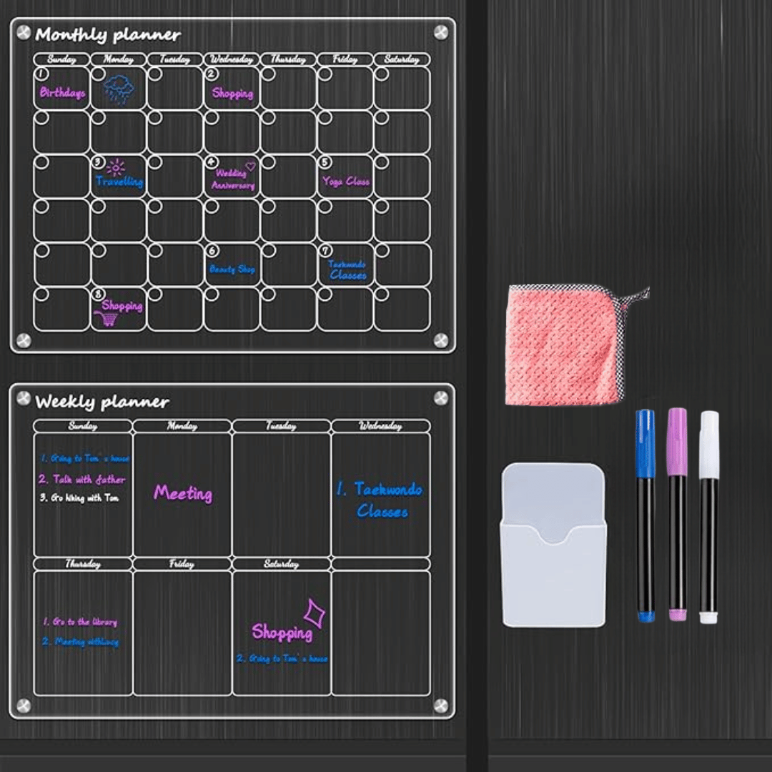
Task: Click the purple diamond star in the weekly planner
Action: pos(314,613)
